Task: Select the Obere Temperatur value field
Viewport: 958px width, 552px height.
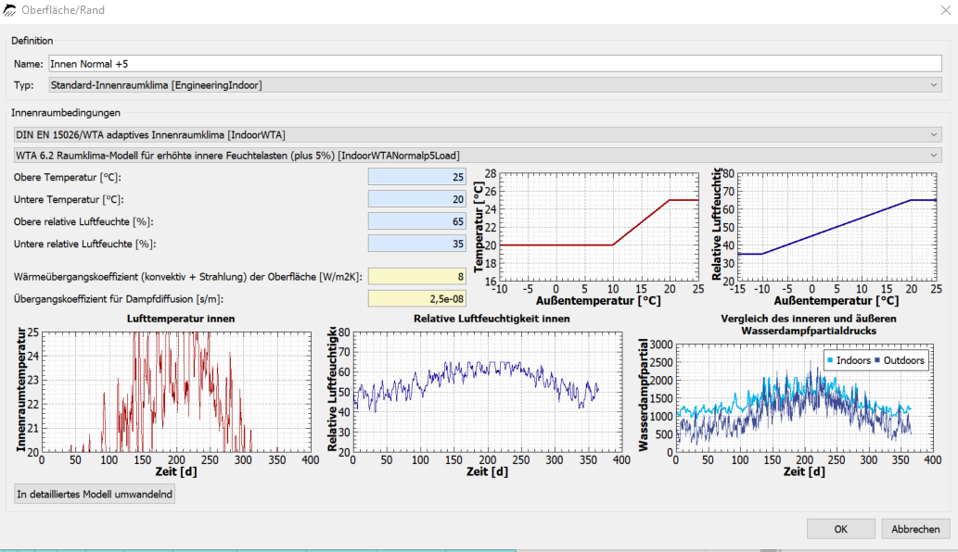Action: pos(416,177)
